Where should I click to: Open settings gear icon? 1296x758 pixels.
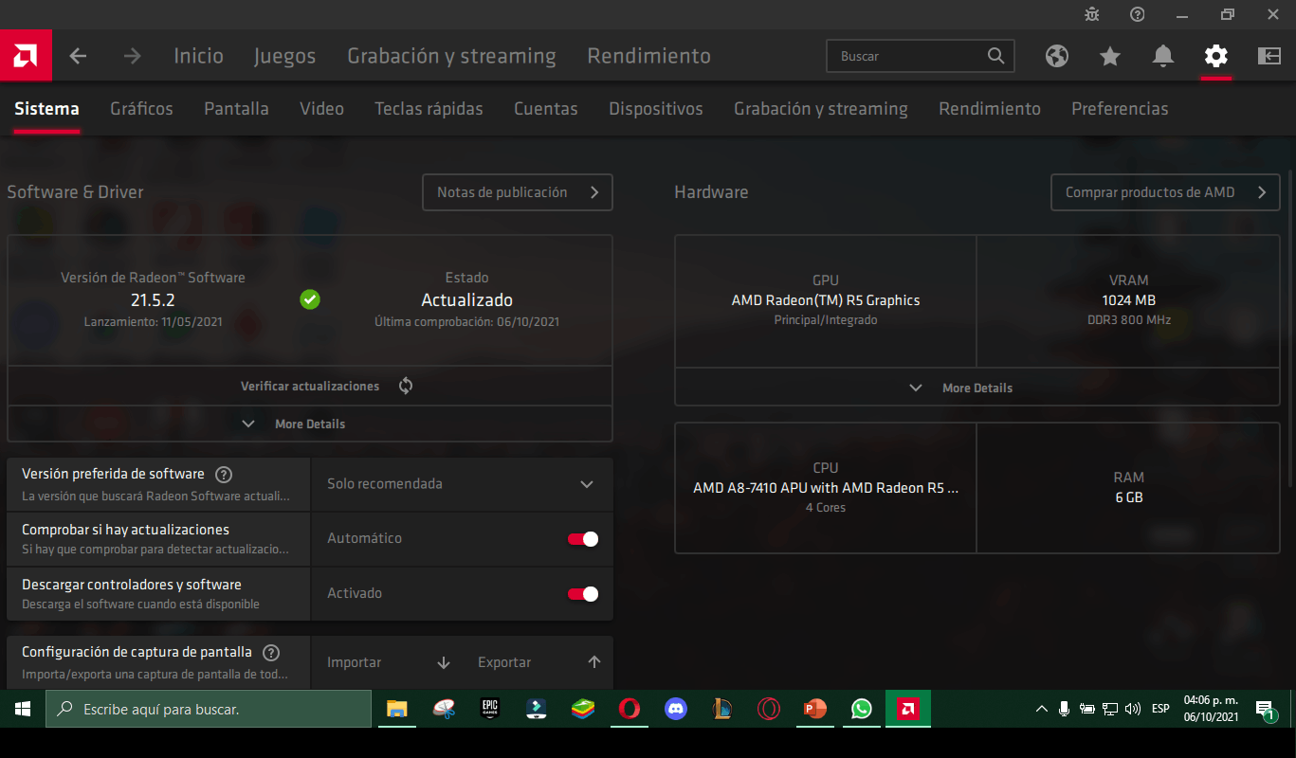(x=1215, y=56)
